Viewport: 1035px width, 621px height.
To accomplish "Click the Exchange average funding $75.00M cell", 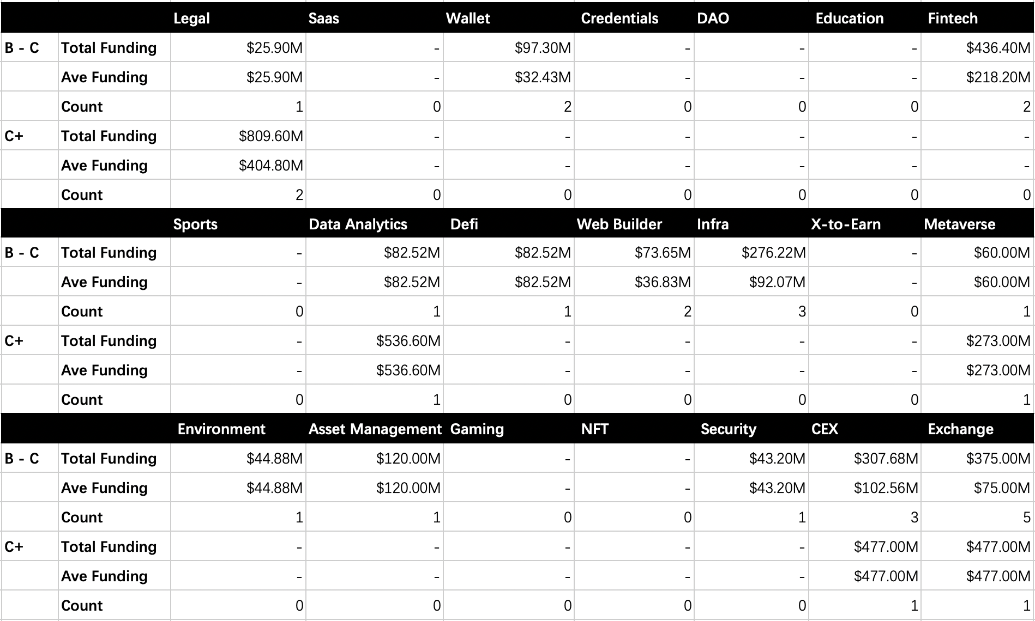I will click(978, 488).
